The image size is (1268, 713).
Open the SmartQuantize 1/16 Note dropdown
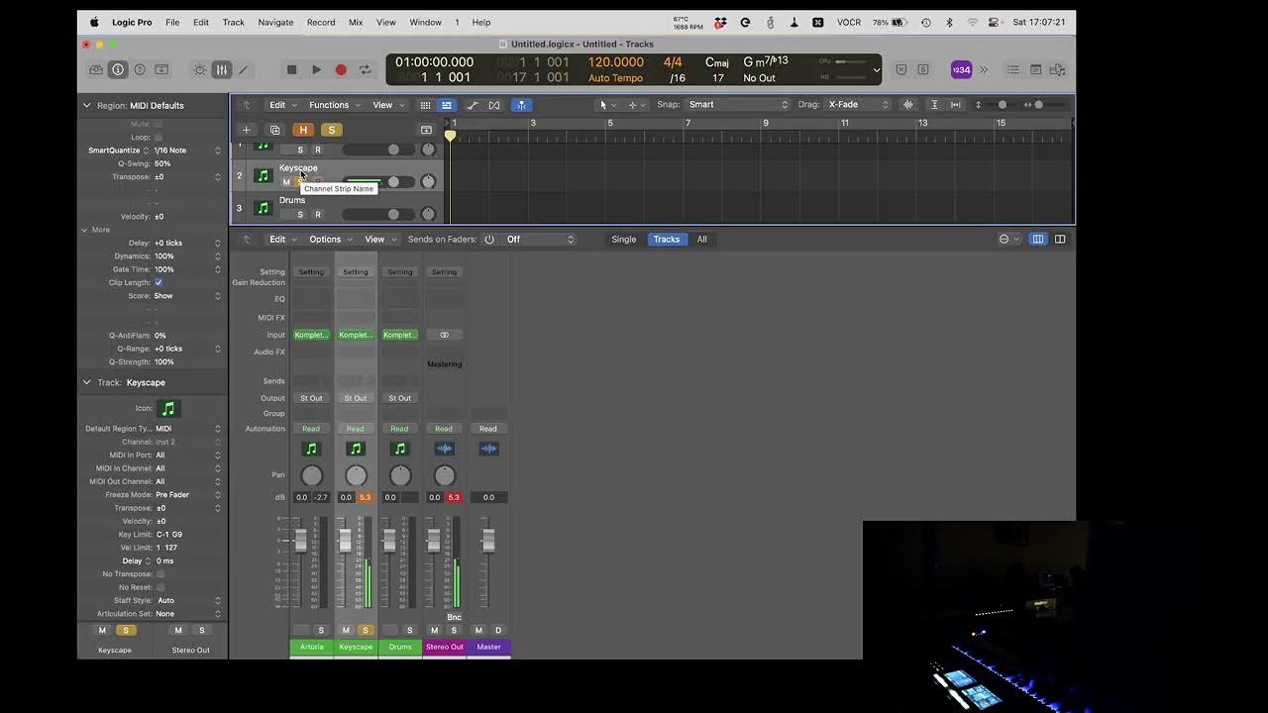(185, 151)
